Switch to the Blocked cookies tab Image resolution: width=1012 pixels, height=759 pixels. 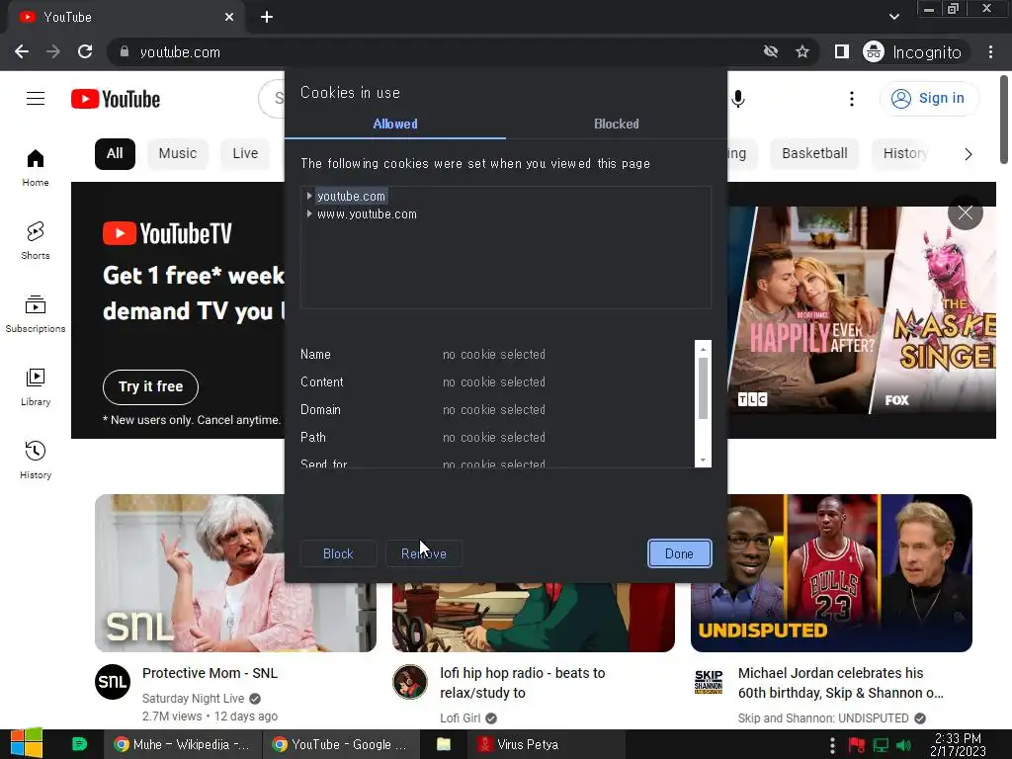(x=617, y=124)
